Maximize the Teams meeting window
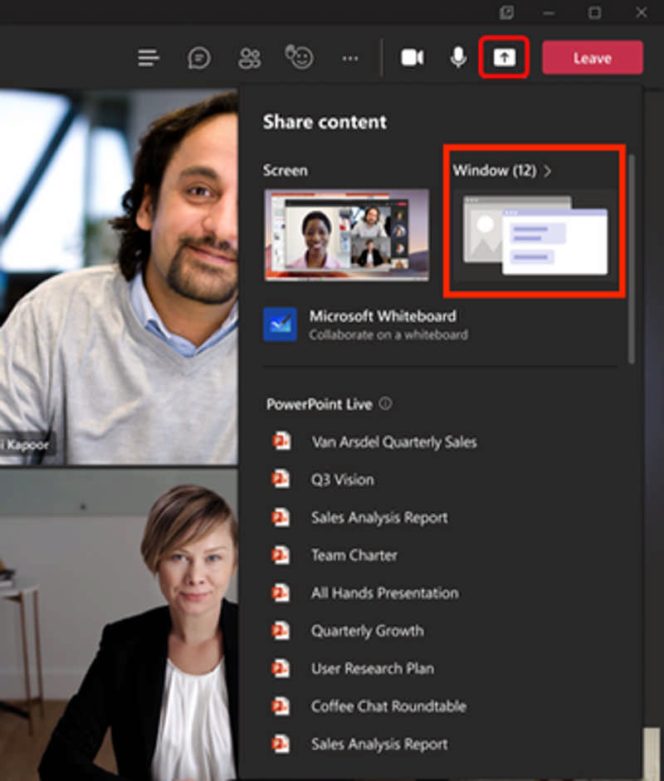The height and width of the screenshot is (781, 664). pos(594,12)
